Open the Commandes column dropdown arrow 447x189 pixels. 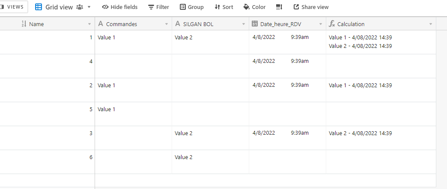coord(167,24)
